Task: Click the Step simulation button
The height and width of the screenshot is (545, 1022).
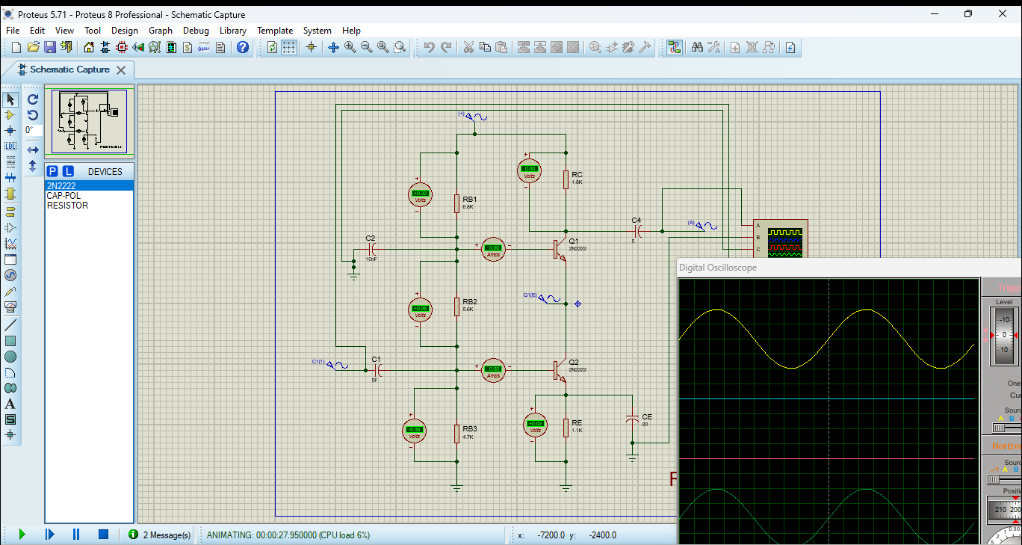Action: [49, 535]
